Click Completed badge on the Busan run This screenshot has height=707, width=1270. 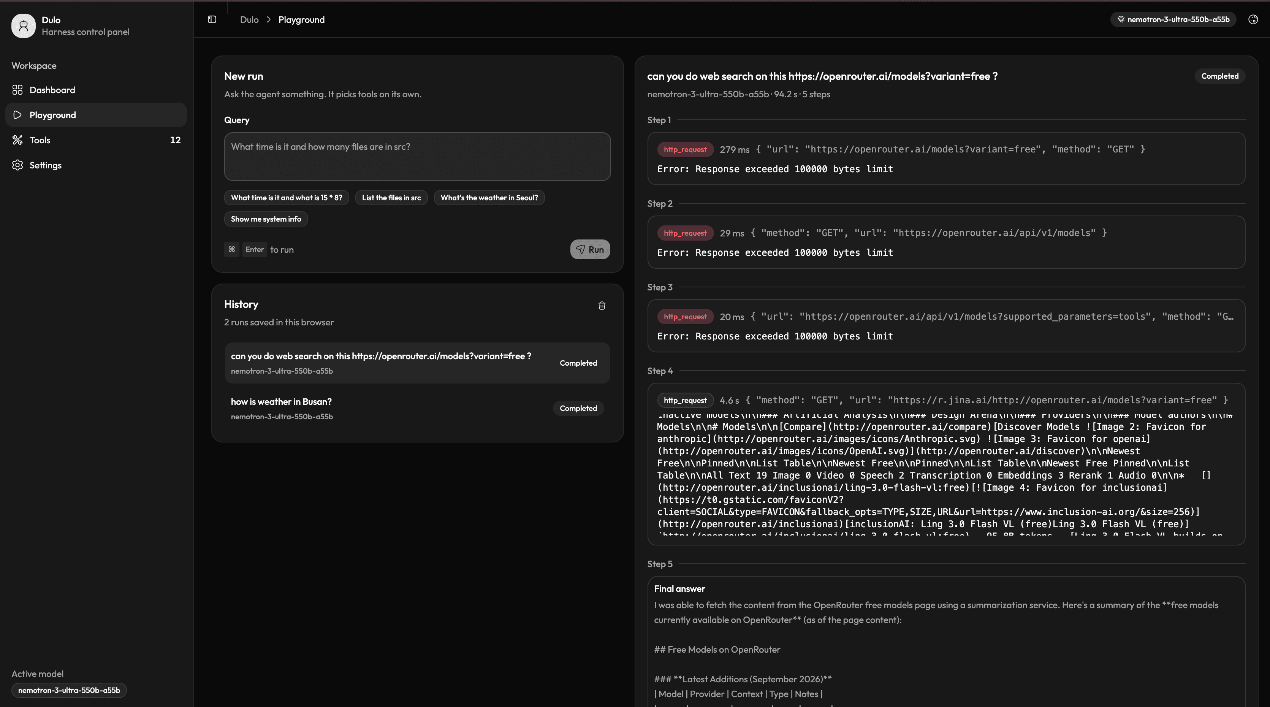pos(578,408)
